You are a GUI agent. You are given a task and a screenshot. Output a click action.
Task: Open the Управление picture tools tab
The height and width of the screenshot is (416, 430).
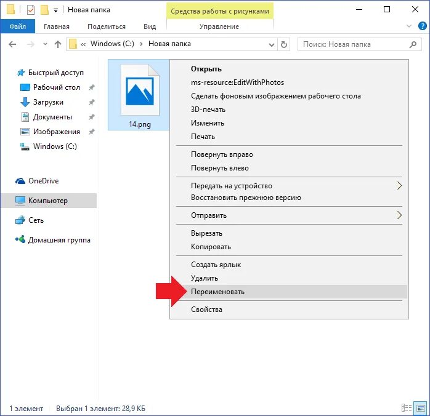pyautogui.click(x=219, y=26)
